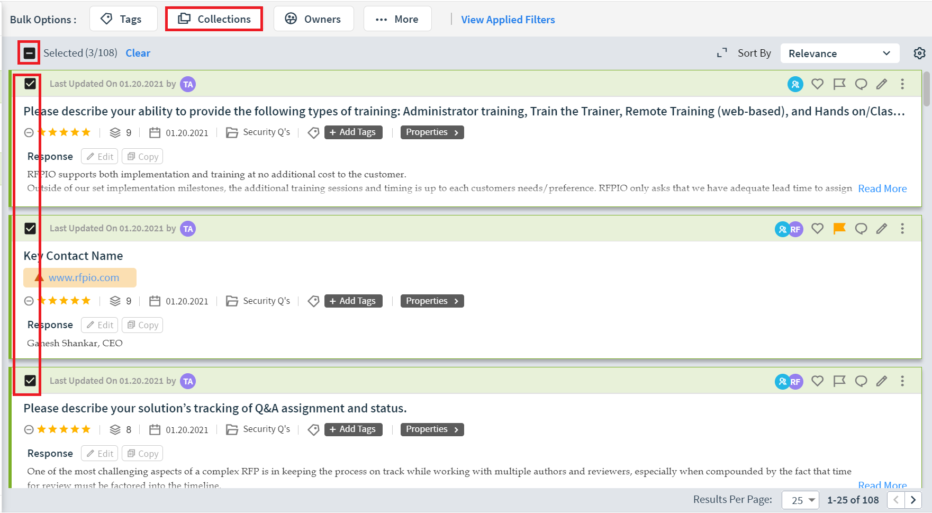
Task: Open the www.rfpio.com link
Action: pos(84,277)
